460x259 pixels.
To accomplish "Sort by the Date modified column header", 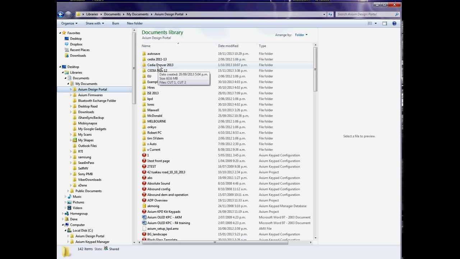I will tap(228, 46).
